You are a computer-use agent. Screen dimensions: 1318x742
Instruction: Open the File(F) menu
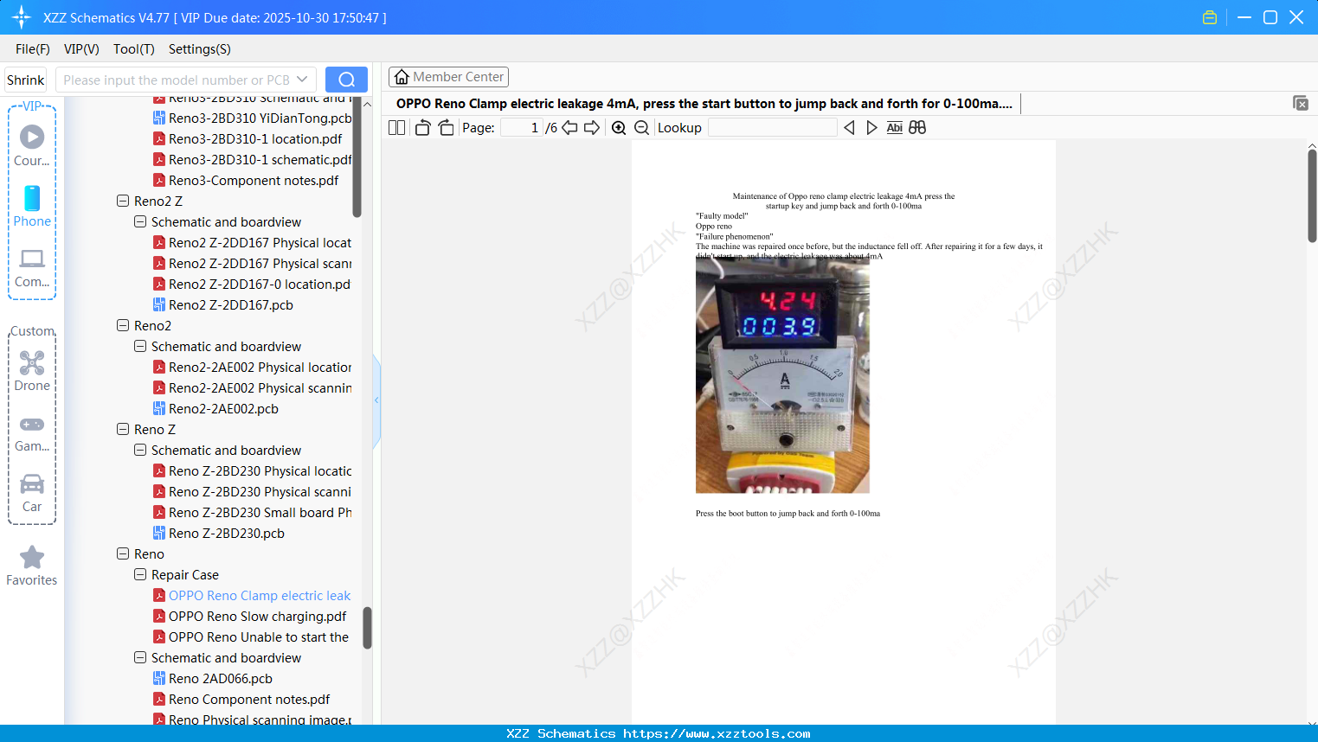click(x=33, y=49)
